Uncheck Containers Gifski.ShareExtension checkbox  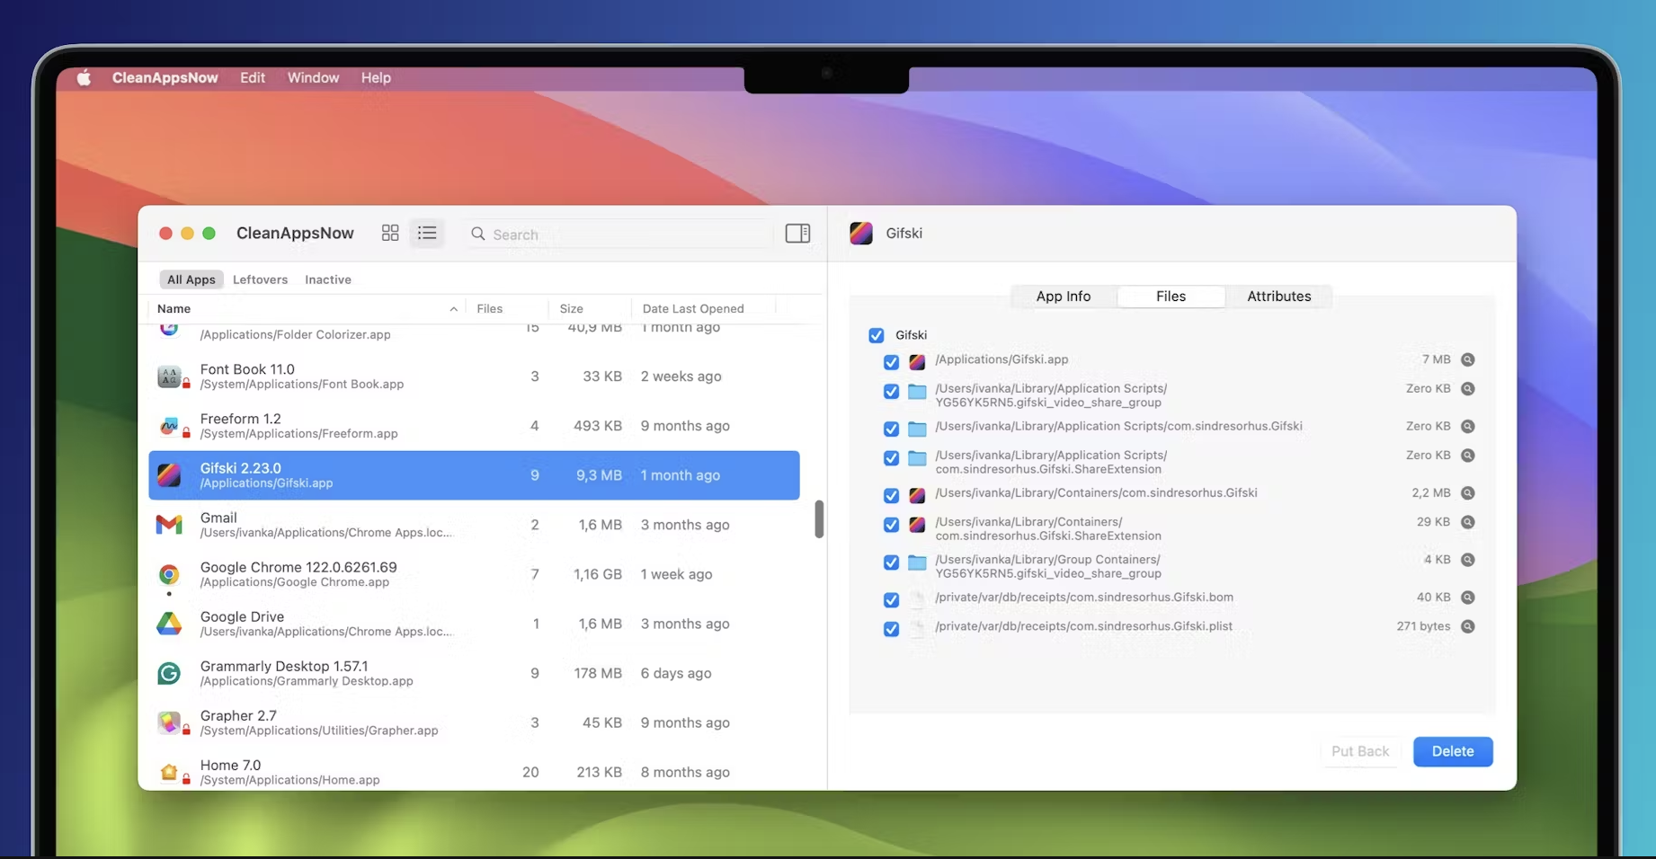[891, 525]
